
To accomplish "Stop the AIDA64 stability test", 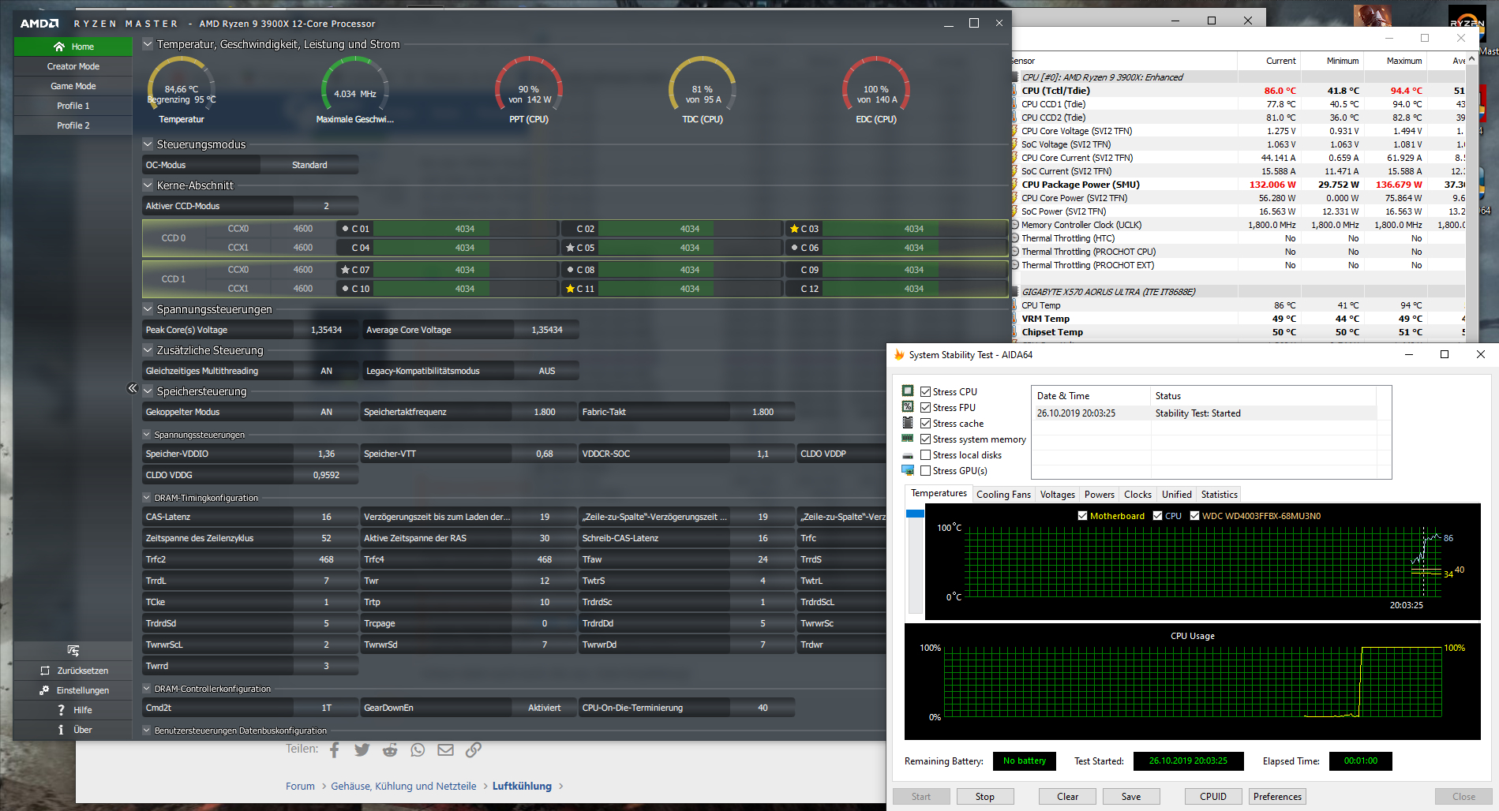I will point(985,797).
